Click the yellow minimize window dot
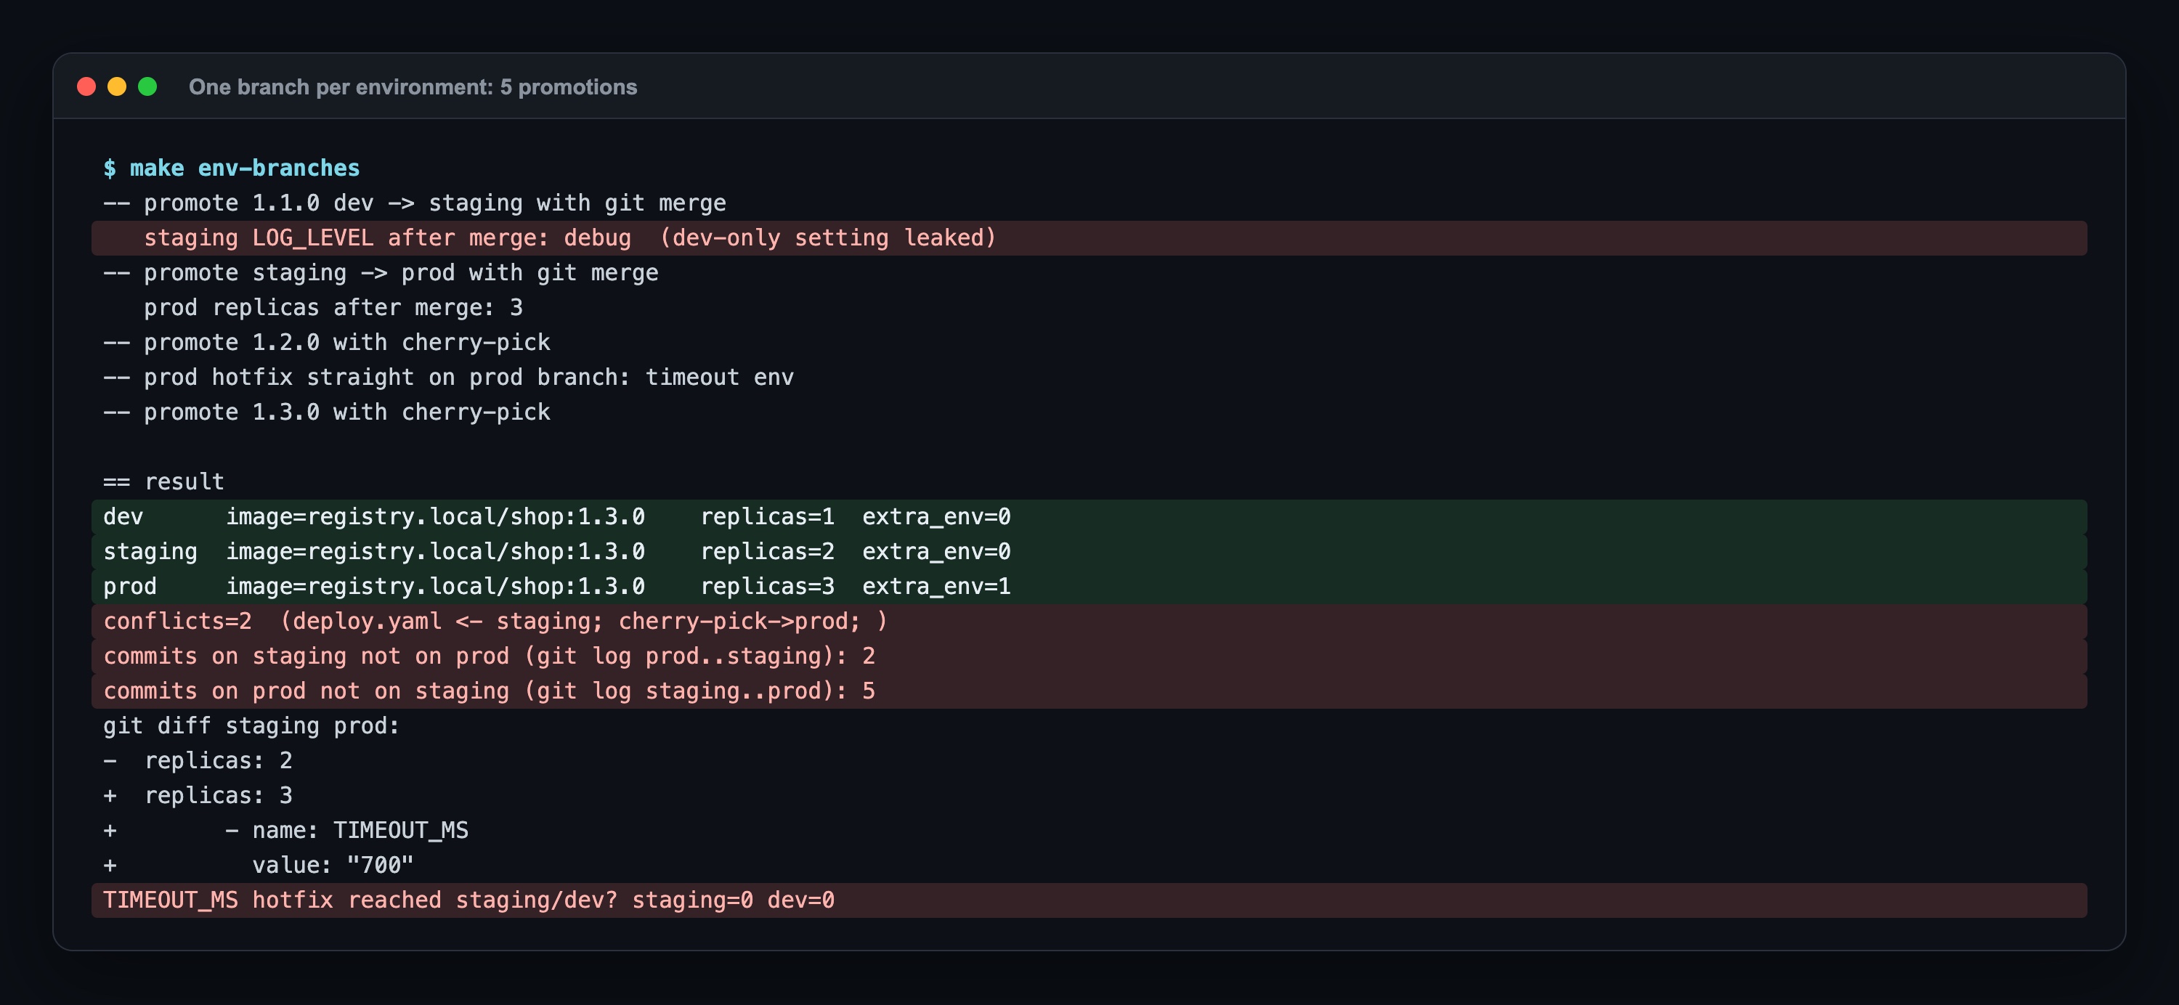Image resolution: width=2179 pixels, height=1005 pixels. tap(117, 86)
